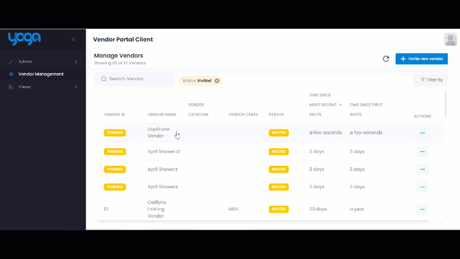Open actions menu for Caitlyns Existing Vendor

pyautogui.click(x=423, y=209)
